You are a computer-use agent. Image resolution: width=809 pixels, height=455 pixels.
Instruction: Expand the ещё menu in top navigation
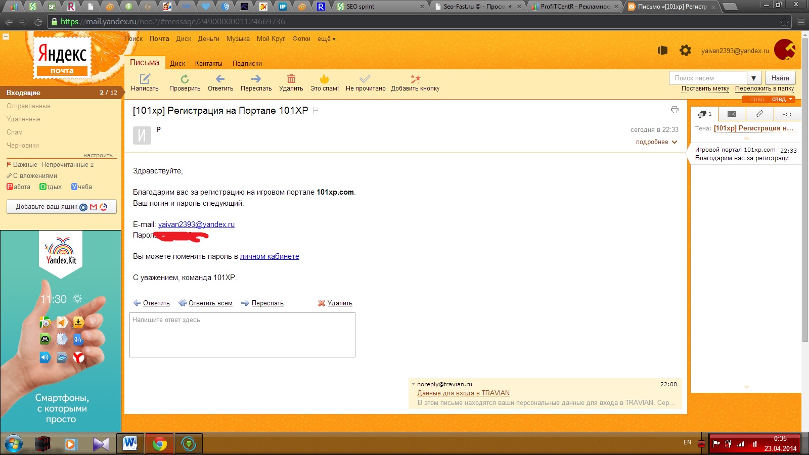[x=326, y=39]
